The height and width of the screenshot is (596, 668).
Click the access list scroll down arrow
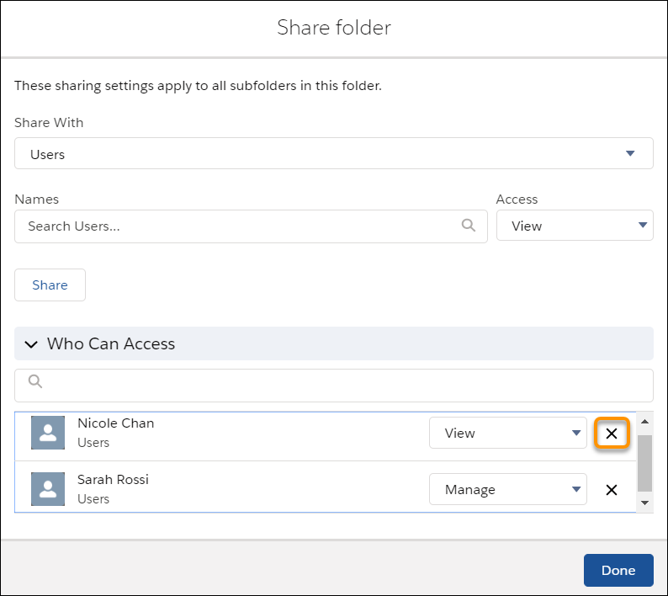pos(644,503)
